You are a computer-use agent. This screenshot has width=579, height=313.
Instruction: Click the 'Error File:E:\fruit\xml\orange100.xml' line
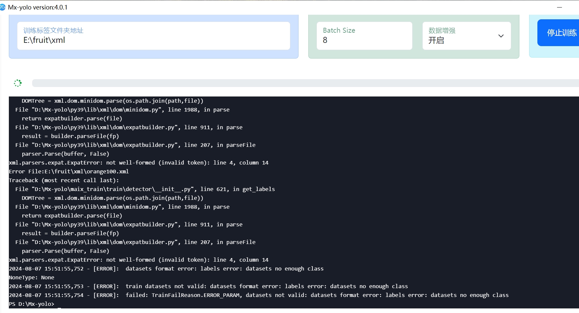pyautogui.click(x=69, y=171)
